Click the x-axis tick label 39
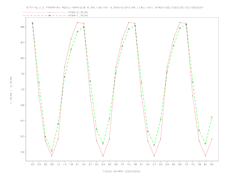 click(x=116, y=164)
